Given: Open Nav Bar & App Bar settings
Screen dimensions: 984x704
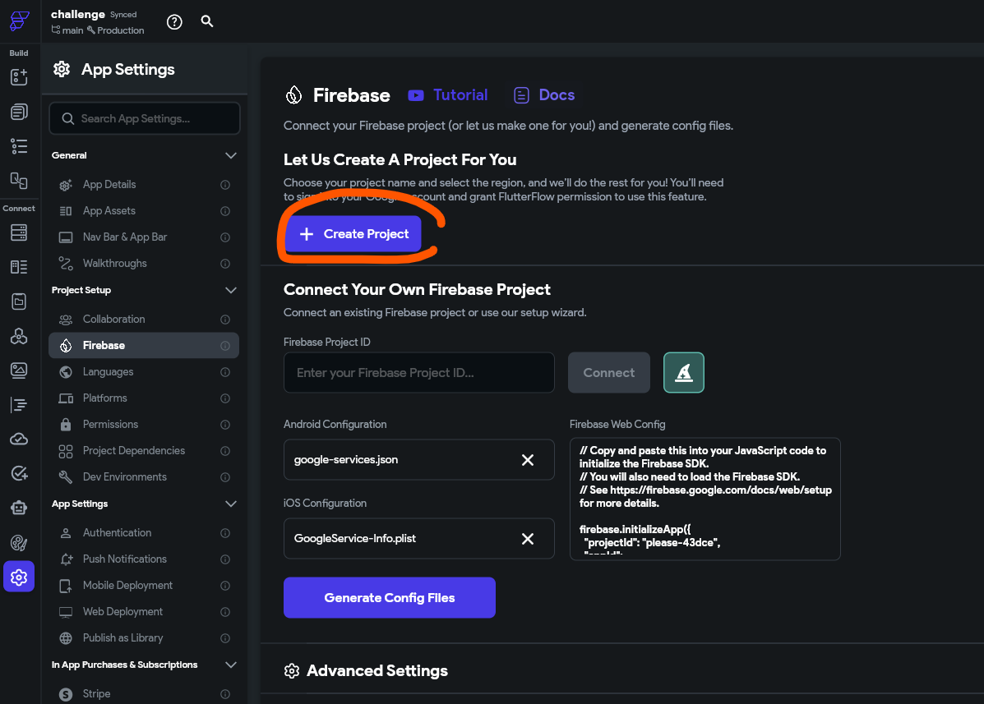Looking at the screenshot, I should pos(144,237).
